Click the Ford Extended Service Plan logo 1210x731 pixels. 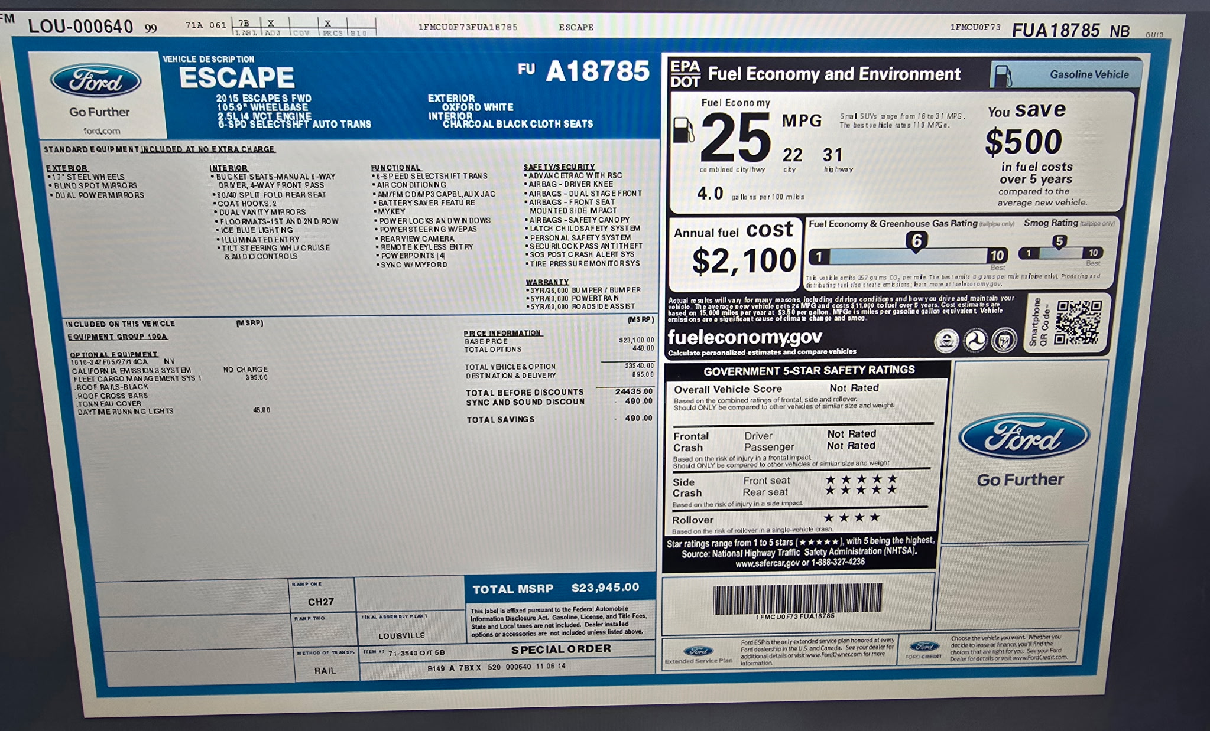pyautogui.click(x=698, y=651)
